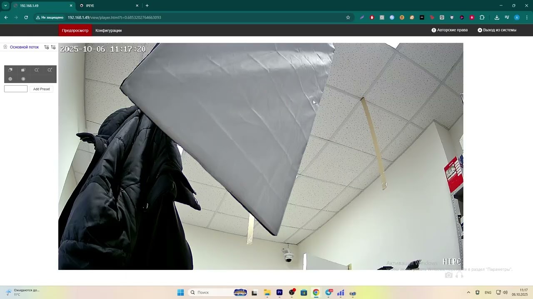Click the zoom in magnifier in PTZ panel
The image size is (533, 299).
[50, 70]
